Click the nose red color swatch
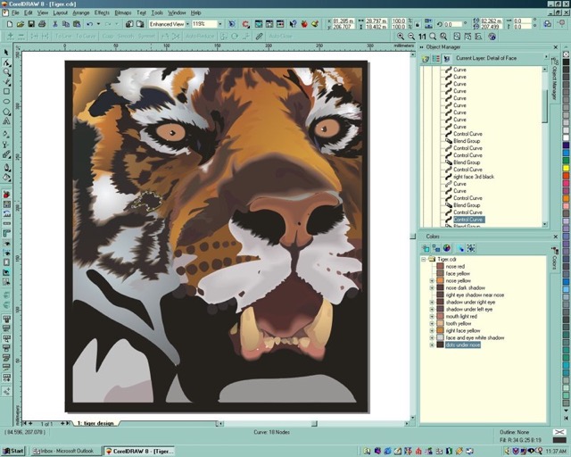Viewport: 571px width, 457px height. [440, 266]
